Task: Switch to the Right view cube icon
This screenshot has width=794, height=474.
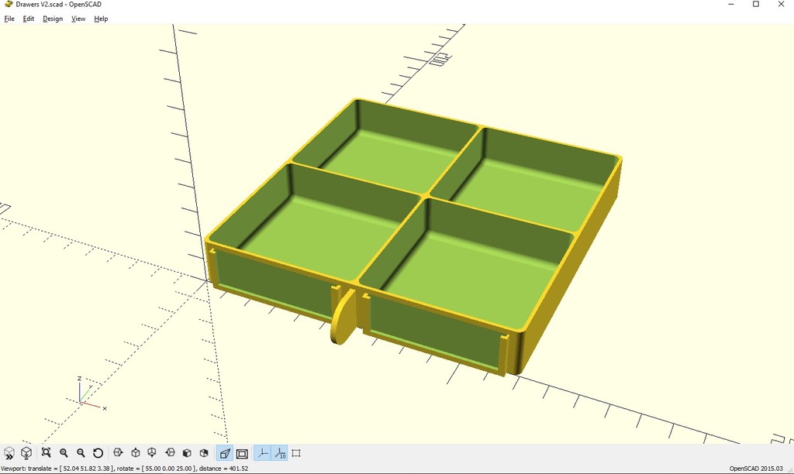Action: click(x=118, y=453)
